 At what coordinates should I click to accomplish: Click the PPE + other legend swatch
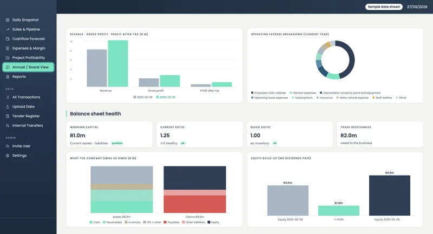tap(145, 222)
